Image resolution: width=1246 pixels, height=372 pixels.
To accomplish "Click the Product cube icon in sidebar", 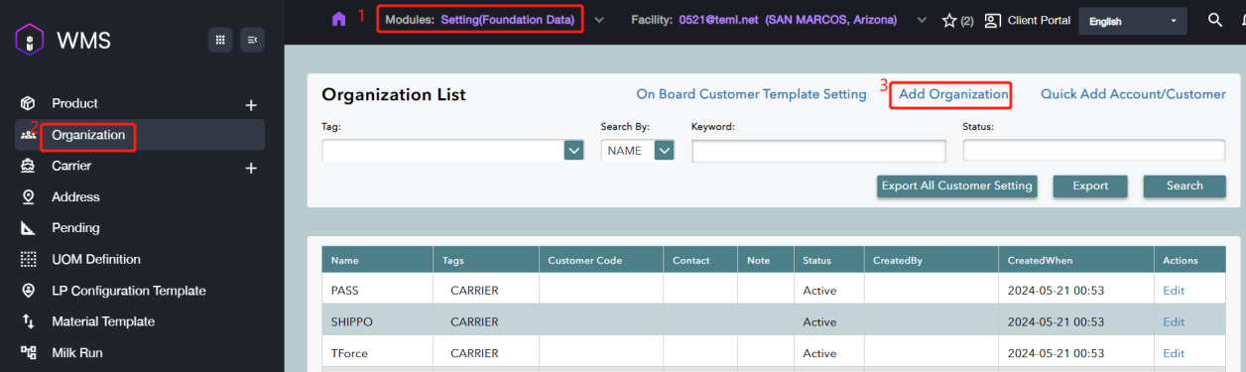I will (28, 103).
